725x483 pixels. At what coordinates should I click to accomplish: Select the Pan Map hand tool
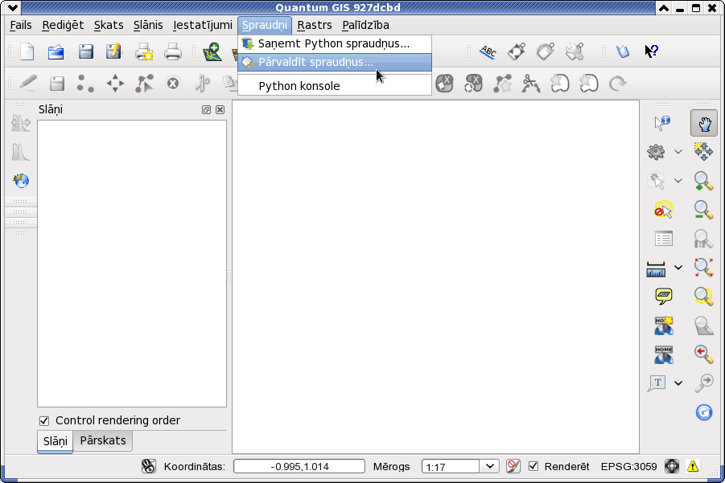pyautogui.click(x=704, y=123)
